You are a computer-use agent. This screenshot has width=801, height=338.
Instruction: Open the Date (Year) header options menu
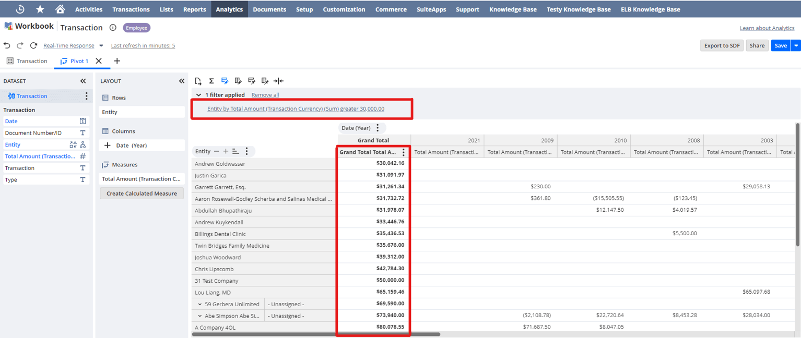coord(378,128)
